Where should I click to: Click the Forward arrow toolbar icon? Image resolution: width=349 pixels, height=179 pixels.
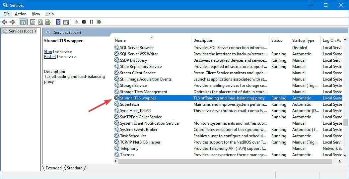(x=12, y=22)
